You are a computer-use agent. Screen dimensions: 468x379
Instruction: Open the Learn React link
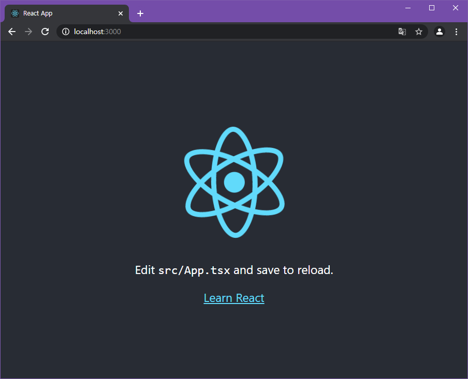(x=234, y=298)
